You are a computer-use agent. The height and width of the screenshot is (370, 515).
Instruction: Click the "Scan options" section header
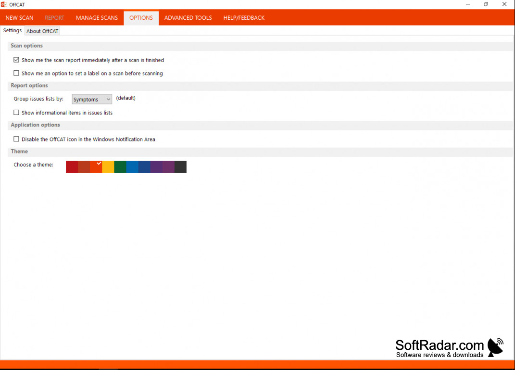26,46
